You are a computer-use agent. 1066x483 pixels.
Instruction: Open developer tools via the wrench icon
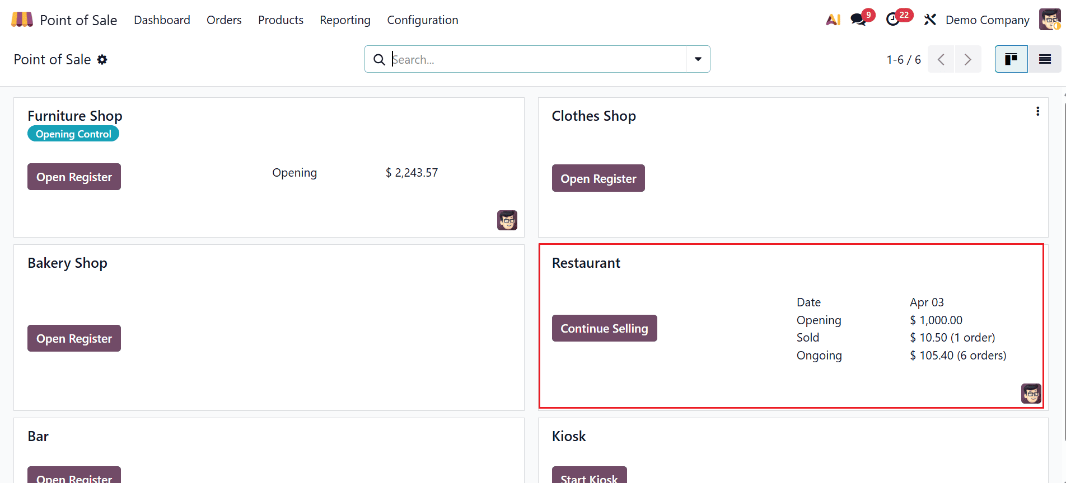click(x=930, y=19)
